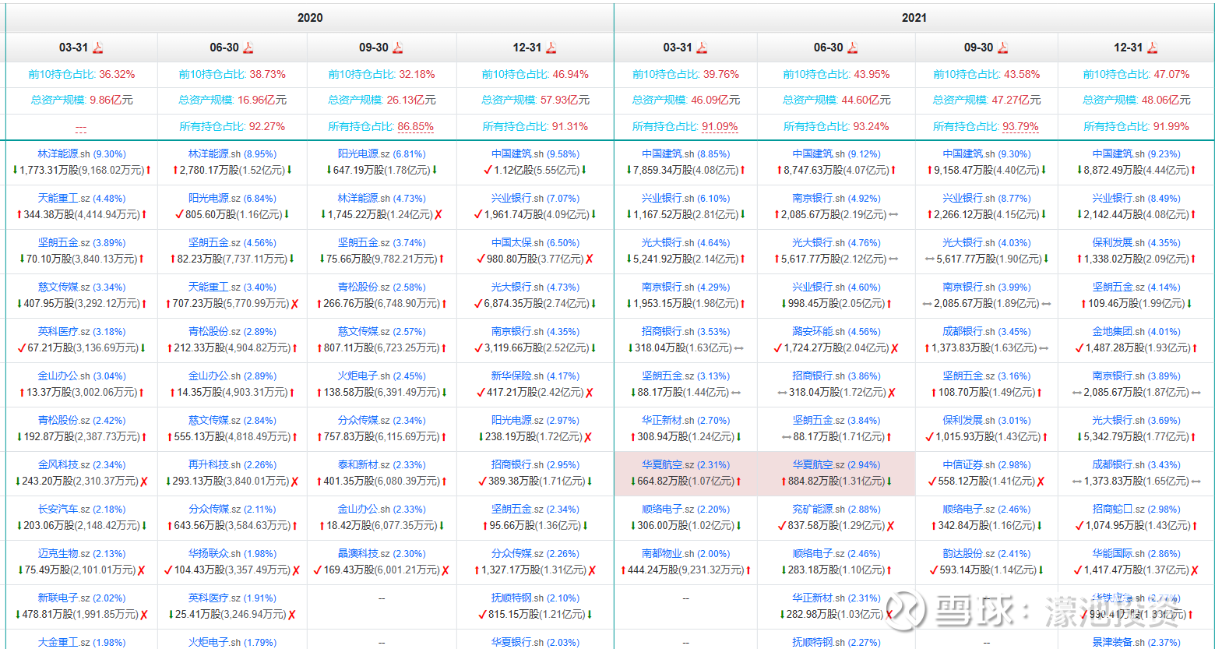Open the 长安汽车 stock link

[58, 510]
